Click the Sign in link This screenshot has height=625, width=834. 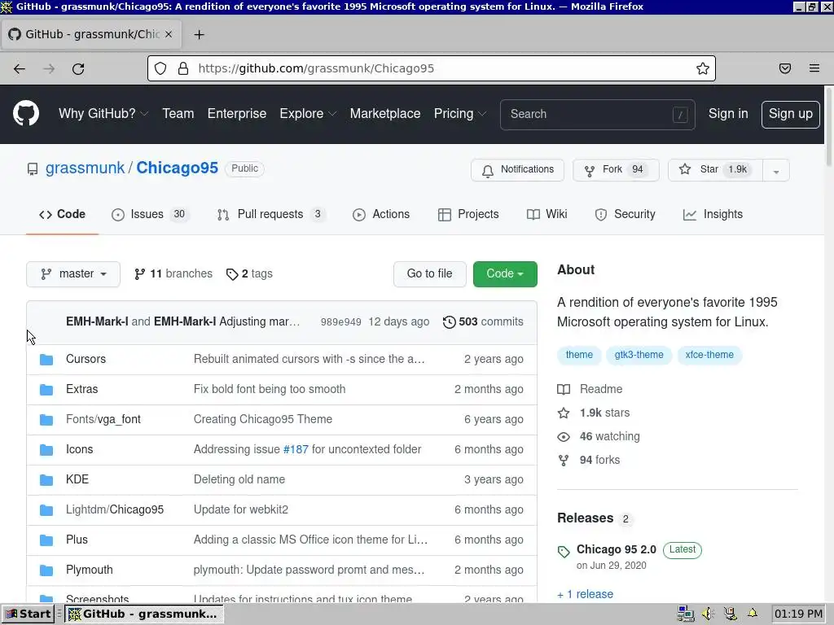(x=728, y=114)
